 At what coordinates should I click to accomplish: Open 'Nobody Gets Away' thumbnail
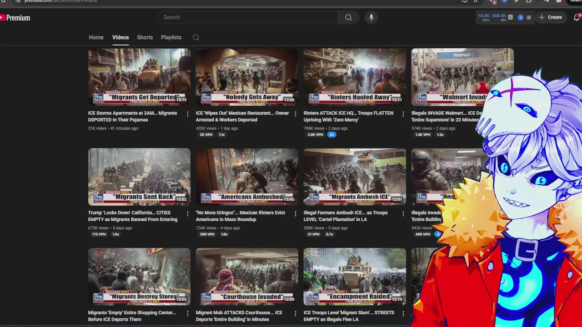point(247,77)
